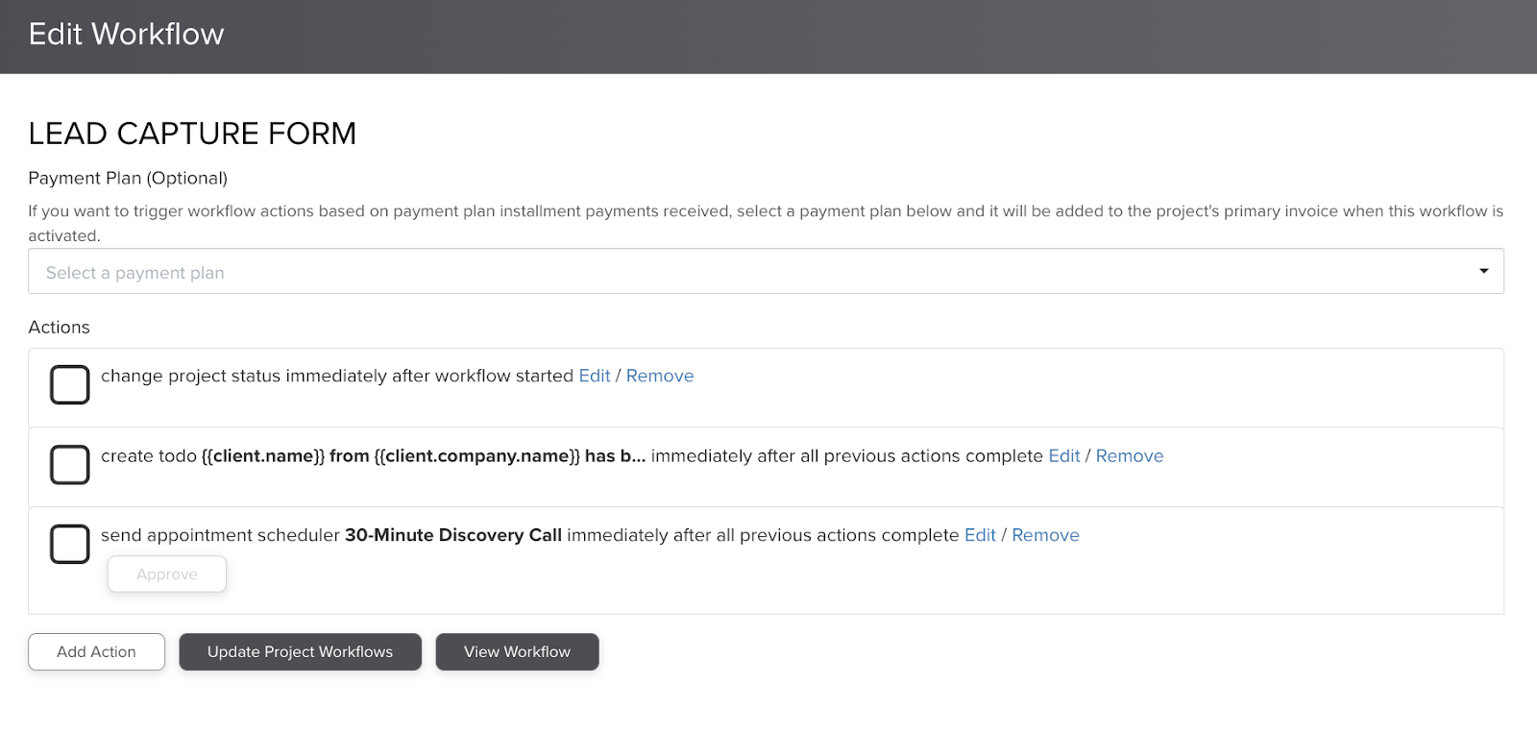This screenshot has width=1537, height=732.
Task: Open Edit for the create todo action
Action: pyautogui.click(x=1063, y=456)
